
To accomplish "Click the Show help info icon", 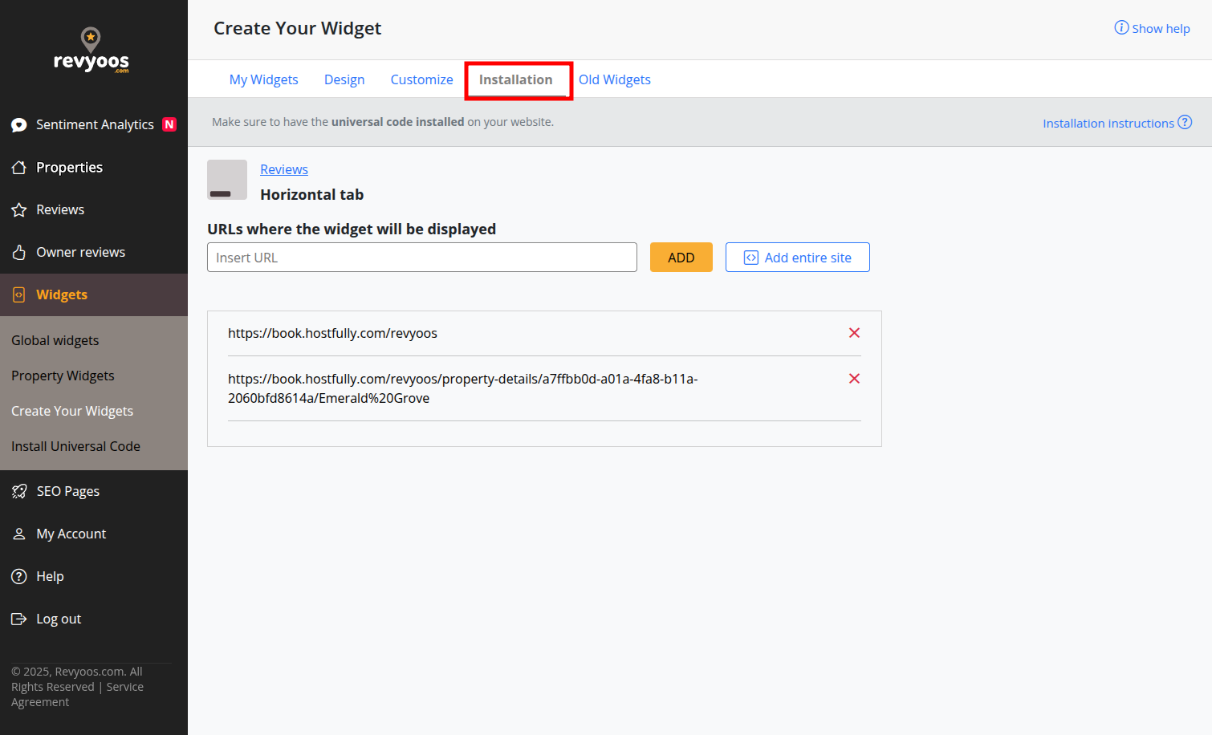I will 1121,28.
